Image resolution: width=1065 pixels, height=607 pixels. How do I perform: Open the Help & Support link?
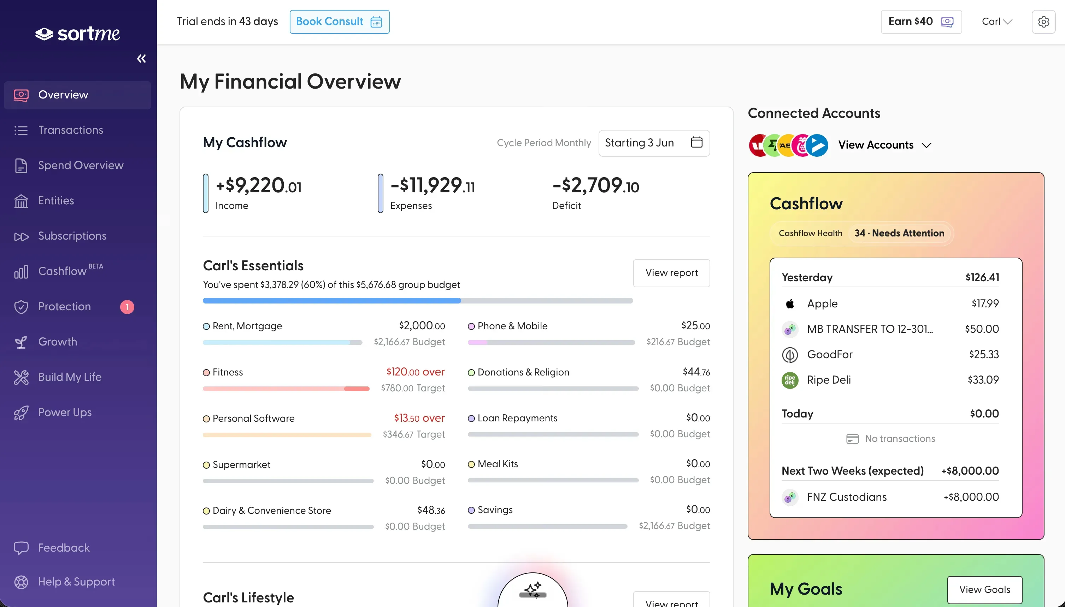pos(76,582)
